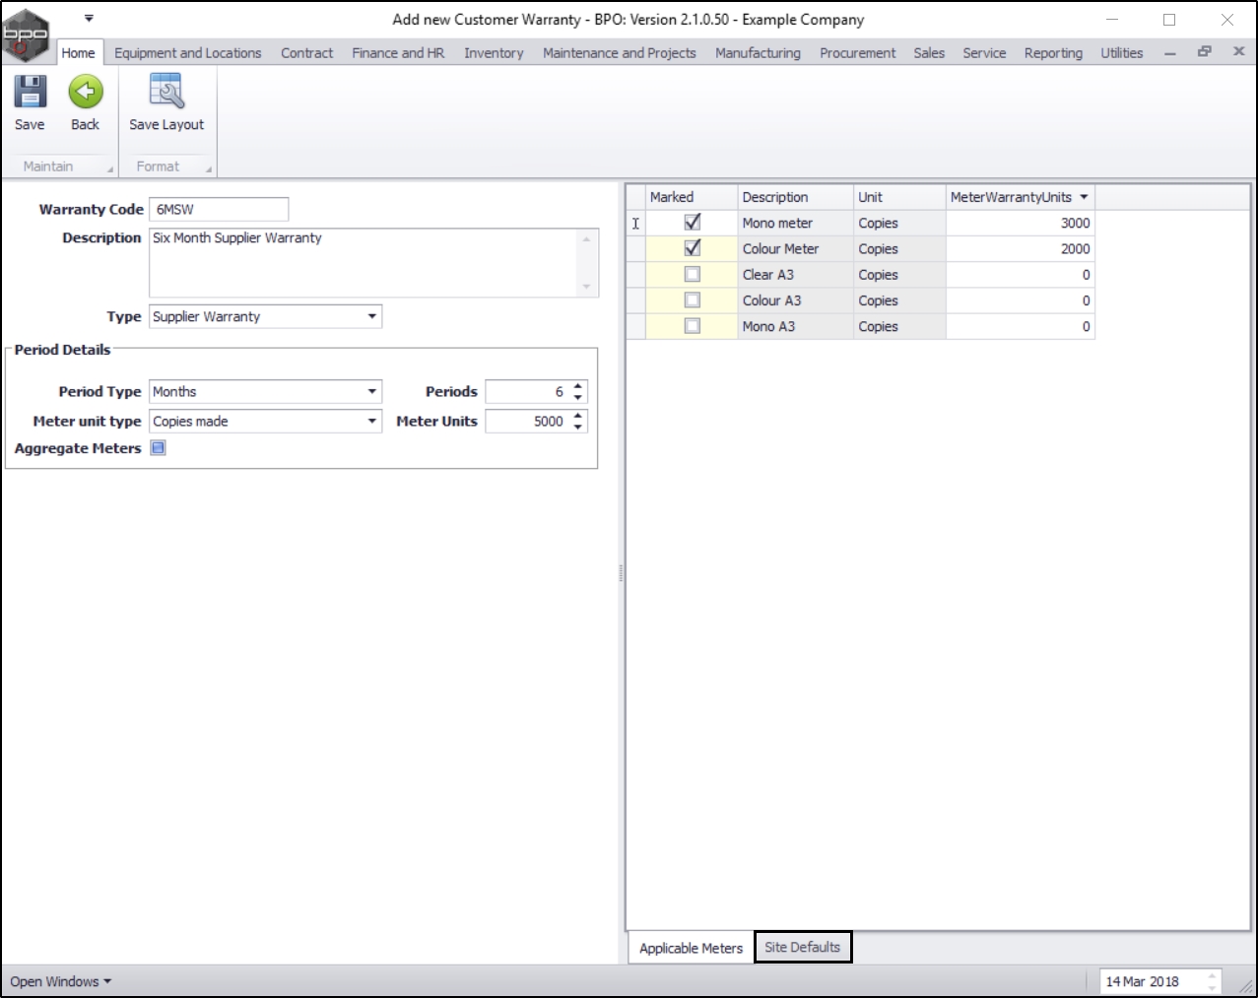Expand the Open Windows menu
1258x998 pixels.
(x=61, y=981)
